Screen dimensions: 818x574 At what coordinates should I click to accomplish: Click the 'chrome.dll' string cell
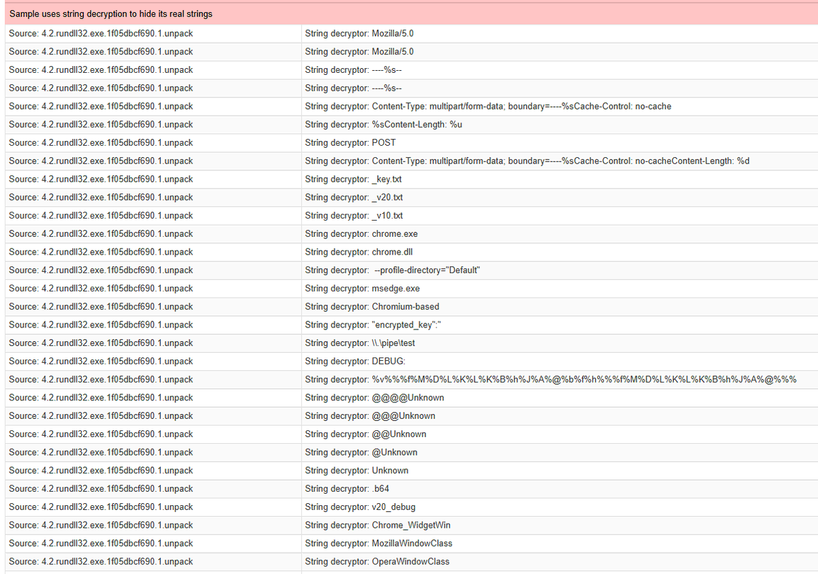coord(560,252)
